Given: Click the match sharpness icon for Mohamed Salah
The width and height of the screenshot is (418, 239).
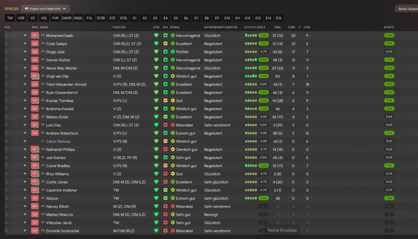Looking at the screenshot, I should (x=166, y=35).
